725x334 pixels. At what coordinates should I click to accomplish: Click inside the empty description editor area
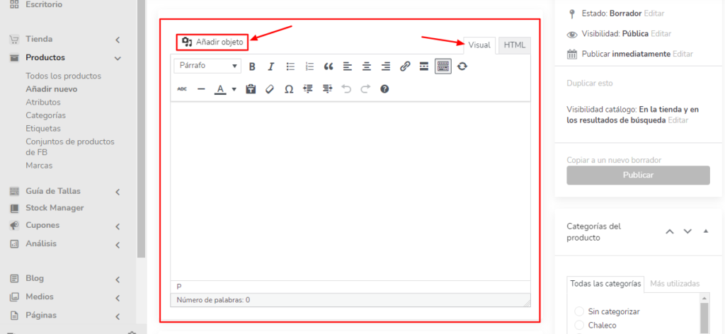click(x=350, y=191)
